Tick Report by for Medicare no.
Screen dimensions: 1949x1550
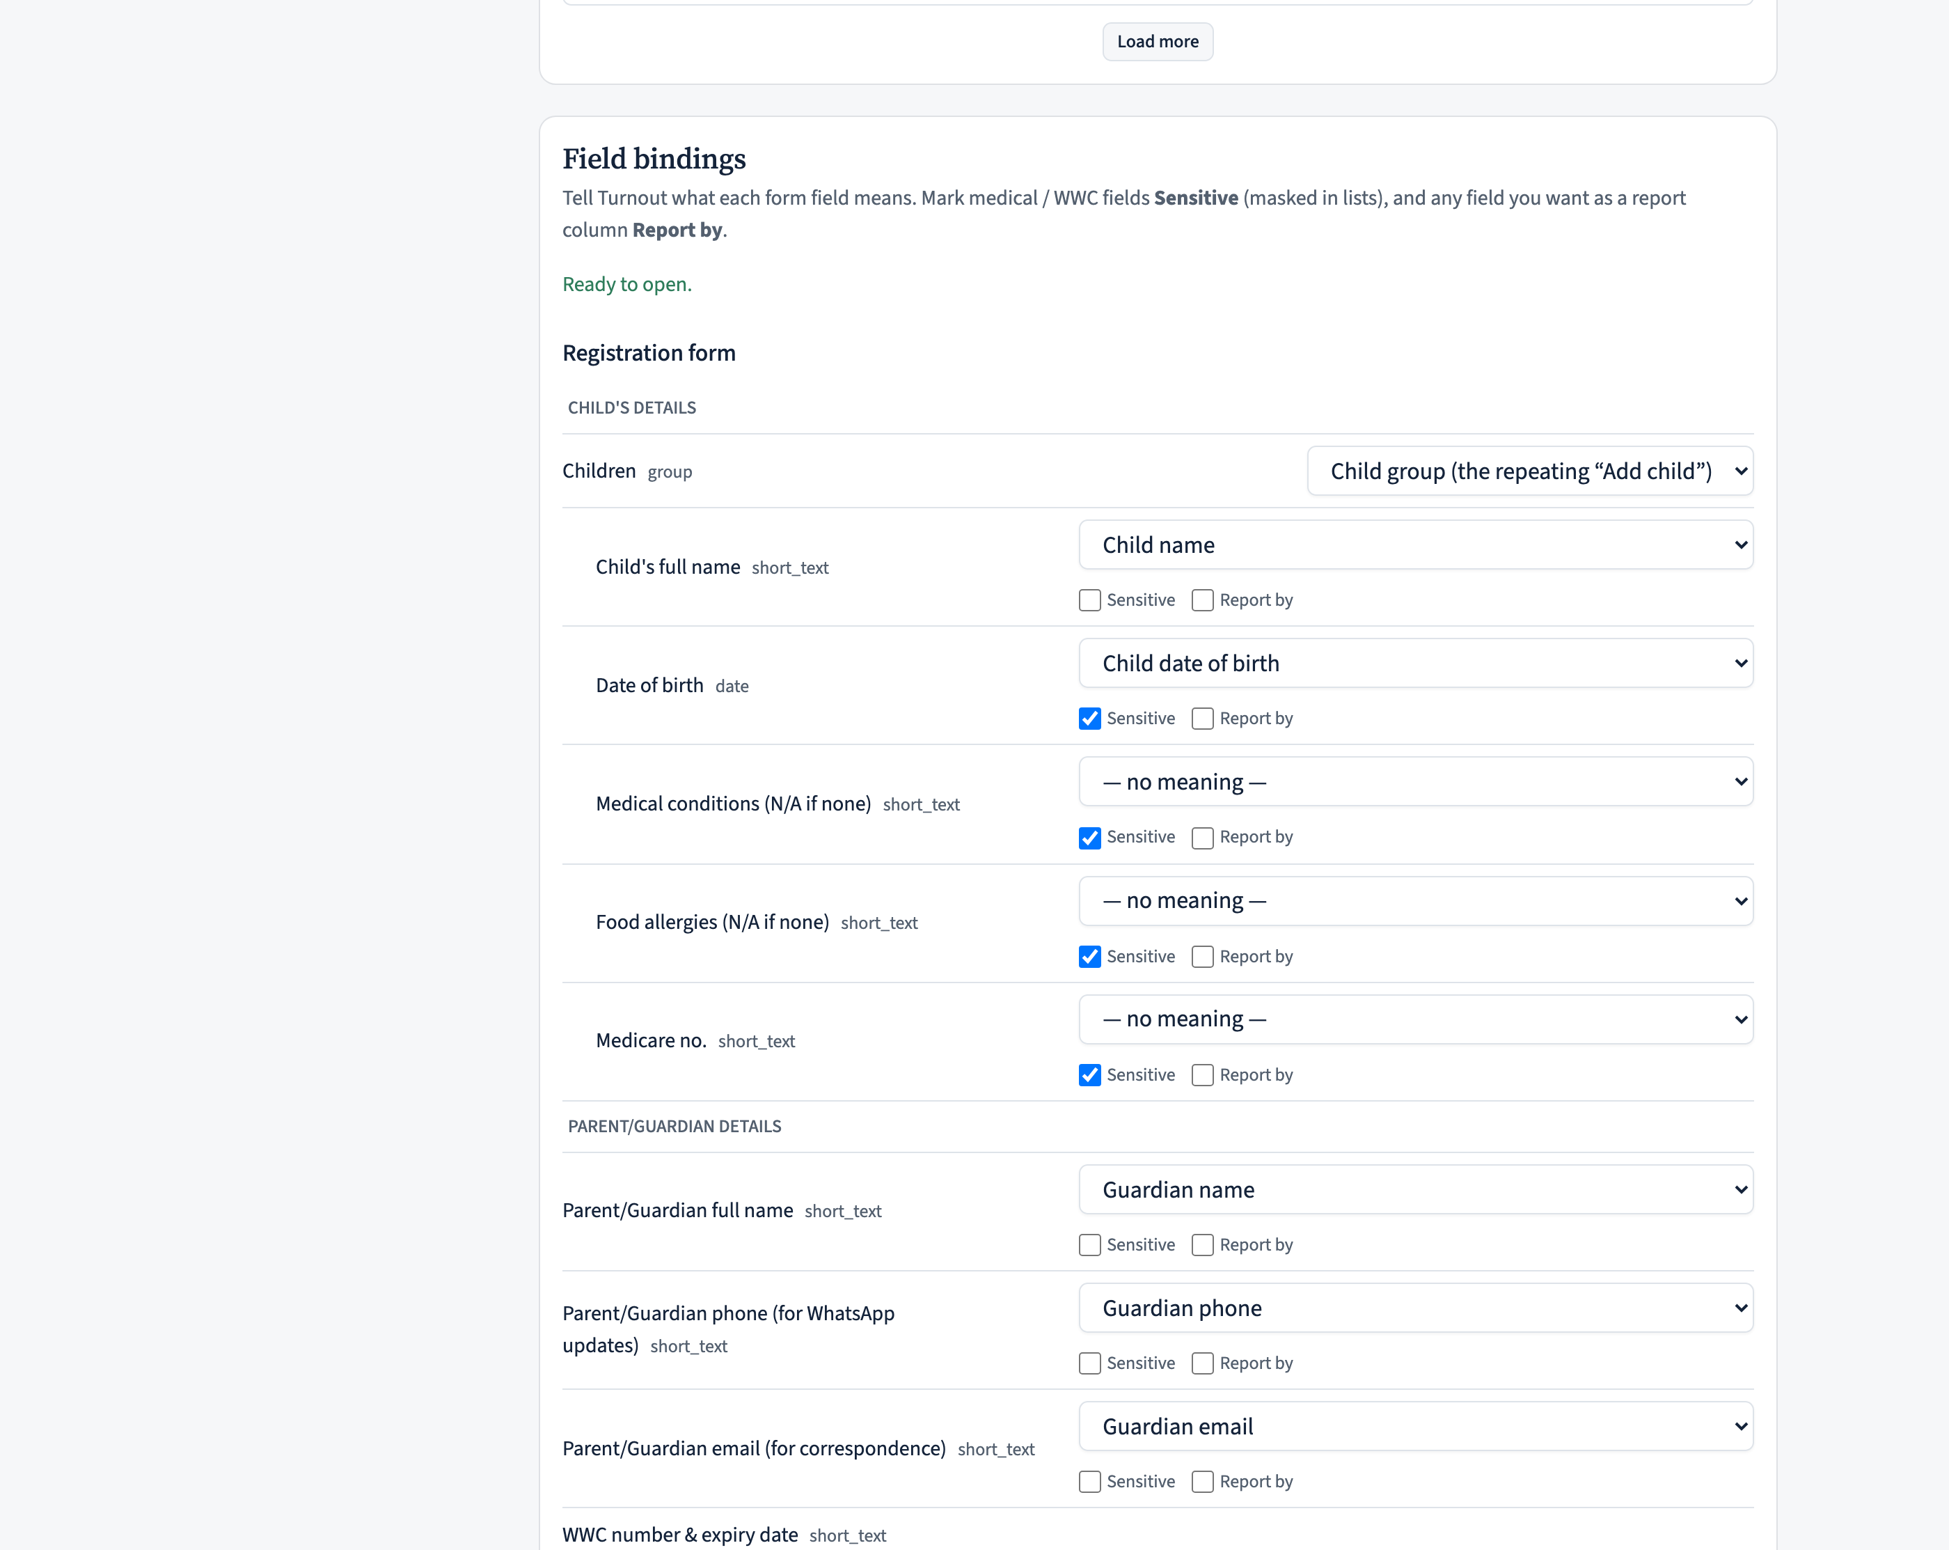click(x=1202, y=1075)
